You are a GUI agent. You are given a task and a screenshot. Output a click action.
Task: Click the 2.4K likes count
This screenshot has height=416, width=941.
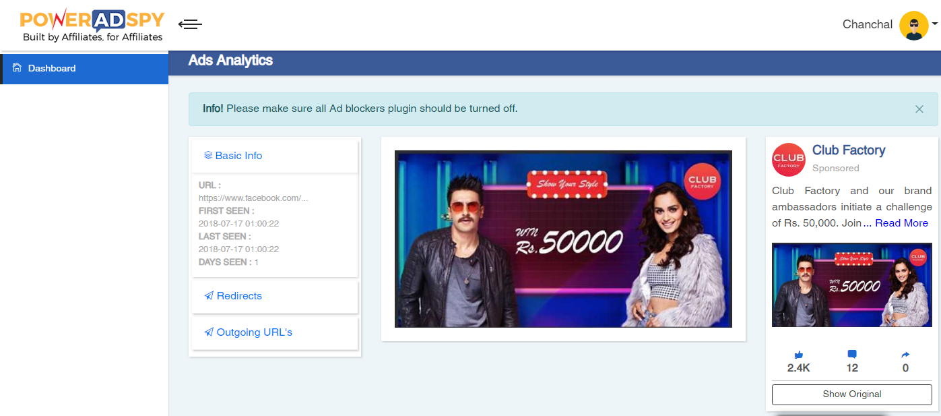pyautogui.click(x=799, y=368)
